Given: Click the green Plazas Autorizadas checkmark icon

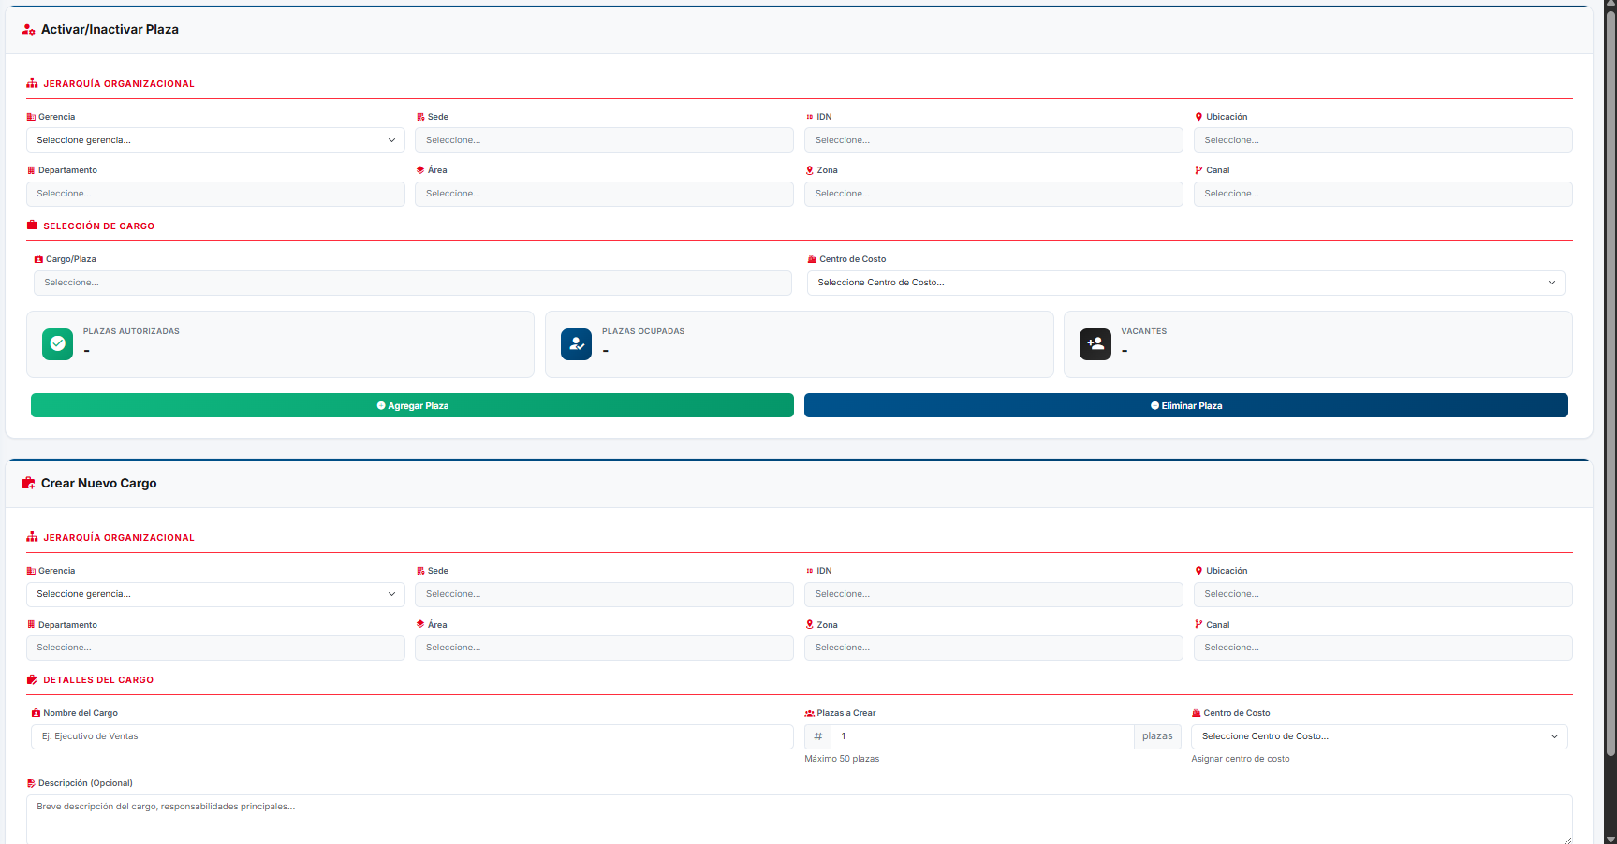Looking at the screenshot, I should tap(57, 344).
